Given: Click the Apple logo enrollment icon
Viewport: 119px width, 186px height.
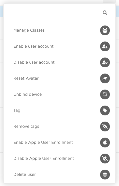Looking at the screenshot, I should 105,143.
